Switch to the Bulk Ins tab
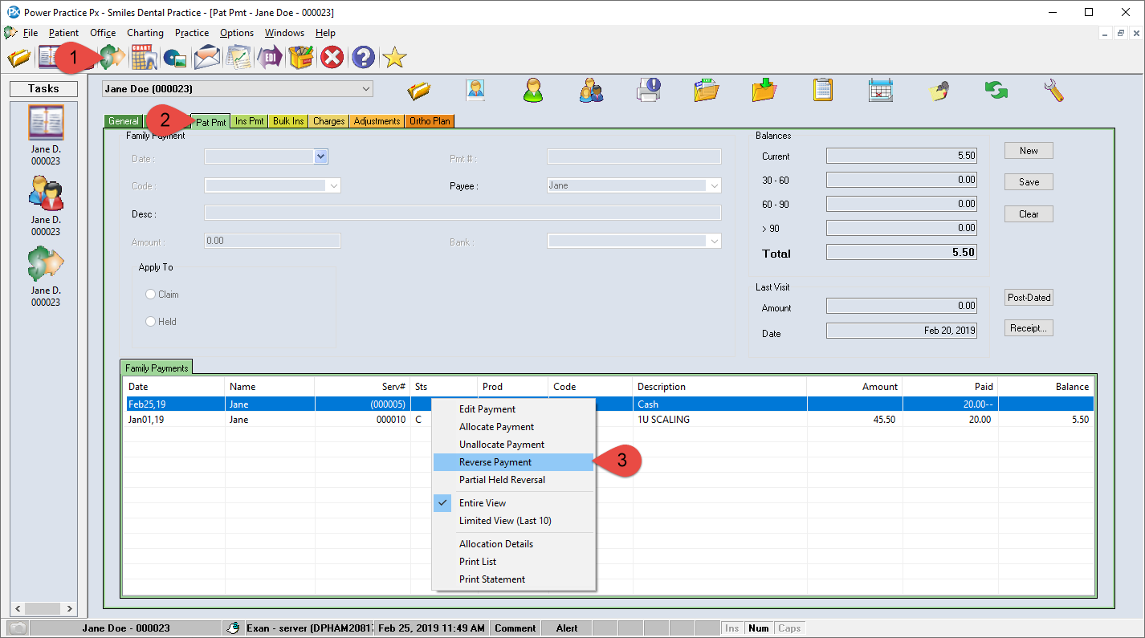This screenshot has width=1145, height=638. click(x=288, y=121)
